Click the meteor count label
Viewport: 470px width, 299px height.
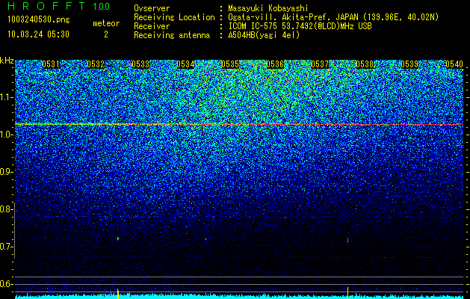coord(106,23)
